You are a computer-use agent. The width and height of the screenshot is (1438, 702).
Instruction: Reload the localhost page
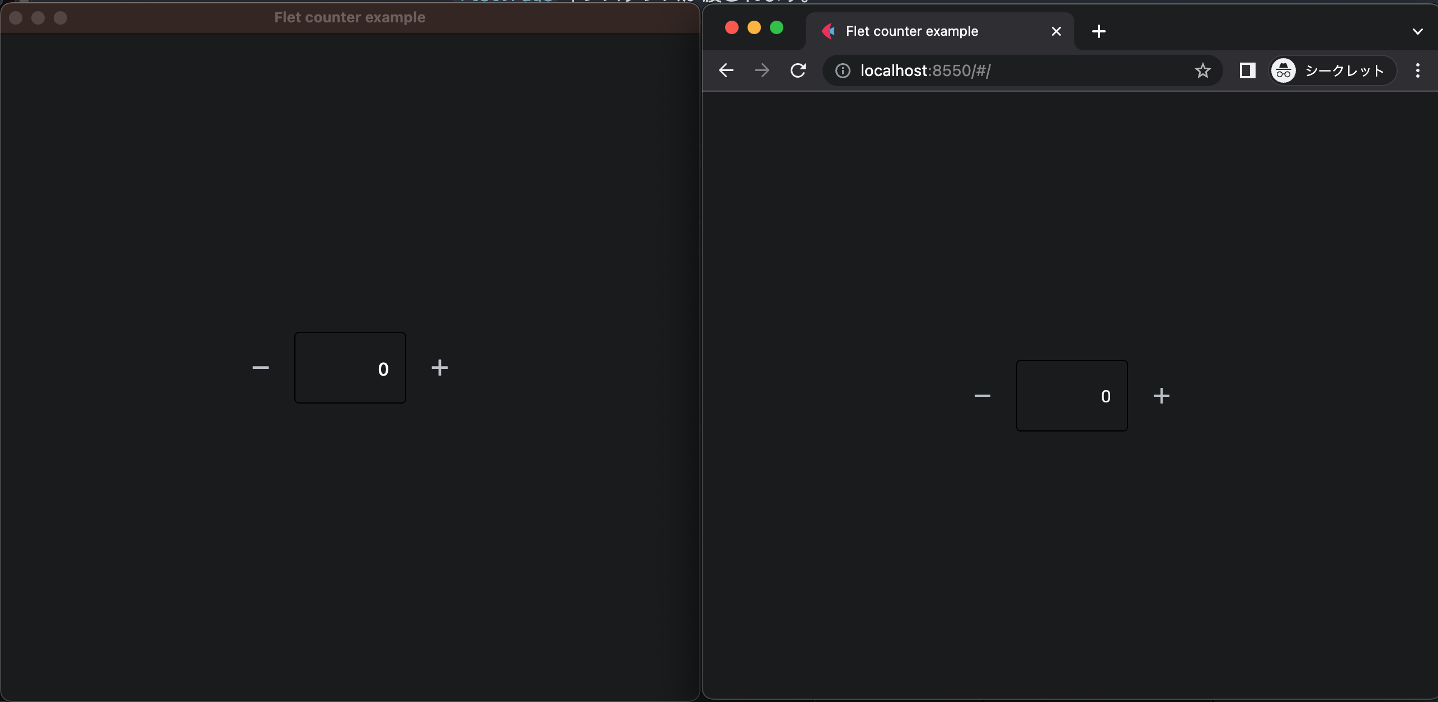(x=798, y=70)
